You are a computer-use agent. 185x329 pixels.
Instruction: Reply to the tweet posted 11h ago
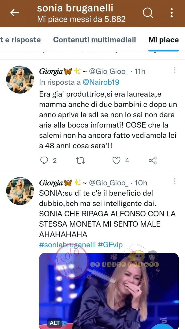(x=44, y=161)
